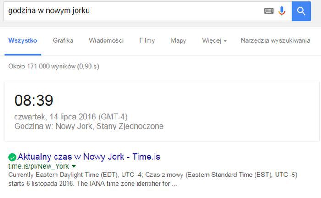
Task: Expand the Więcej menu
Action: (x=215, y=40)
